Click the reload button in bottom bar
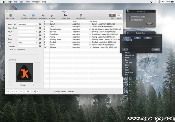 coord(21,91)
